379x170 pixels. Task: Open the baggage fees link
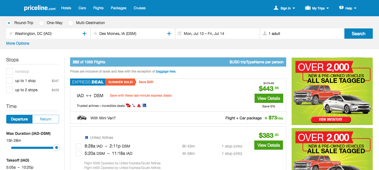(166, 71)
